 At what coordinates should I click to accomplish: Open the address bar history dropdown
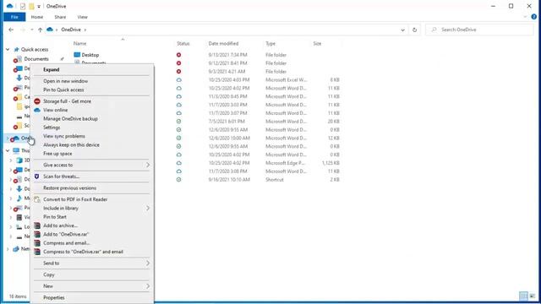tap(402, 30)
